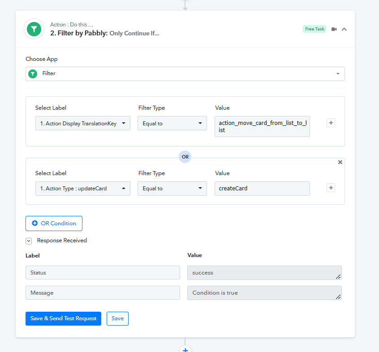The image size is (379, 352).
Task: Click the green Filter by Pabbly step icon
Action: tap(34, 29)
